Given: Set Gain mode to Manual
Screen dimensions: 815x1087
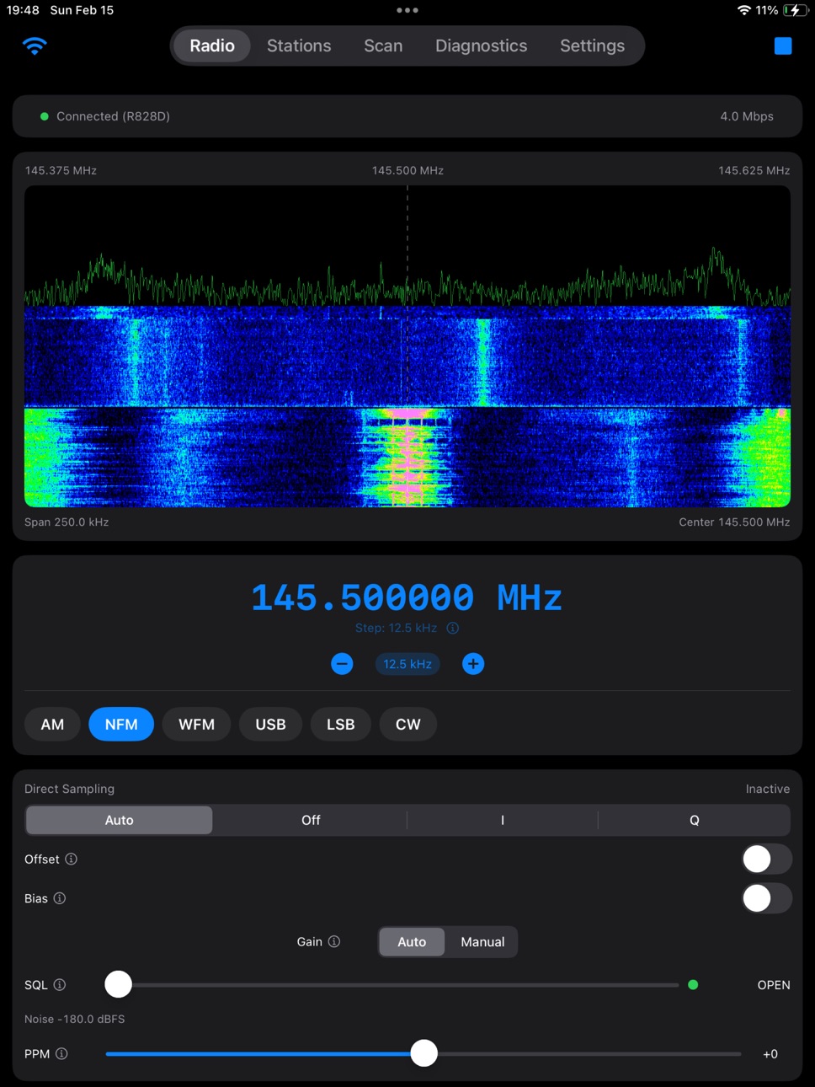Looking at the screenshot, I should 482,941.
